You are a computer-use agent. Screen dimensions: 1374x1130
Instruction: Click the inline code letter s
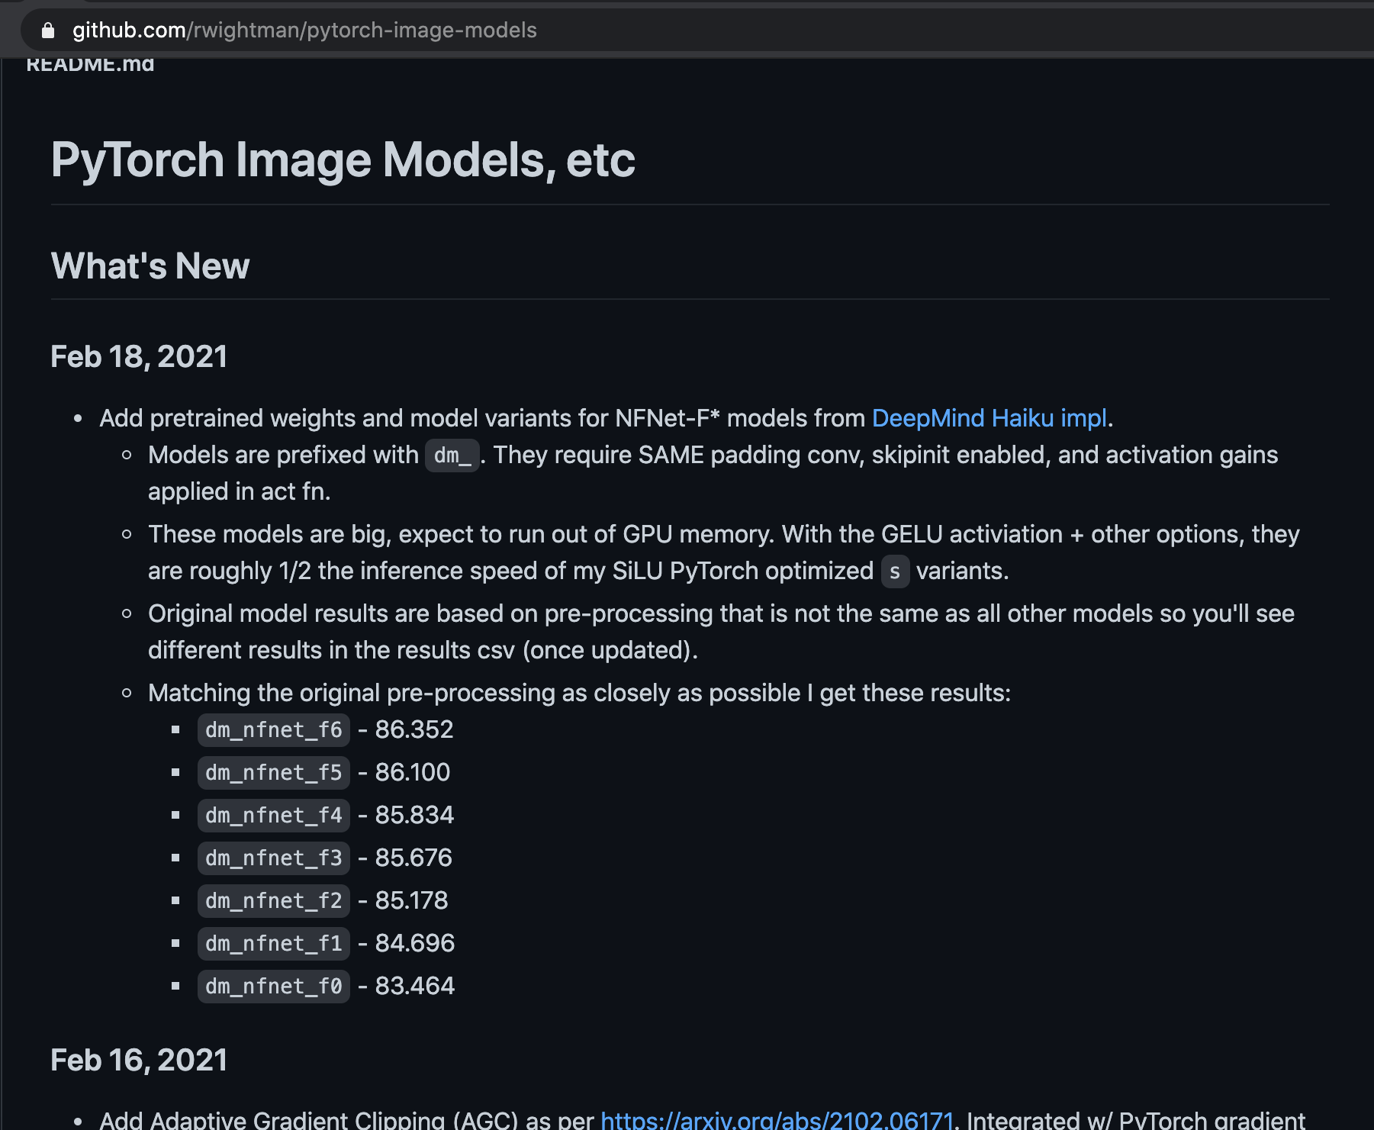[895, 571]
